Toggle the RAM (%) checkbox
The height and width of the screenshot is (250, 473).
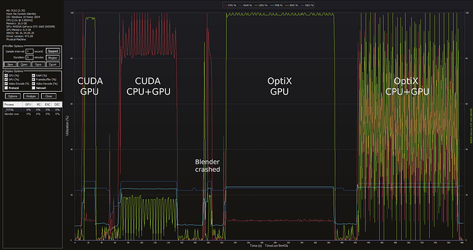(34, 75)
